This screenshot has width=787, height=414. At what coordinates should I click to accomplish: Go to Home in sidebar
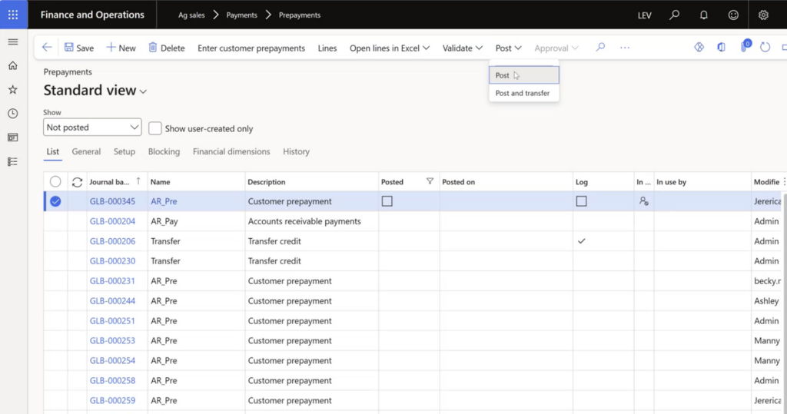tap(13, 66)
